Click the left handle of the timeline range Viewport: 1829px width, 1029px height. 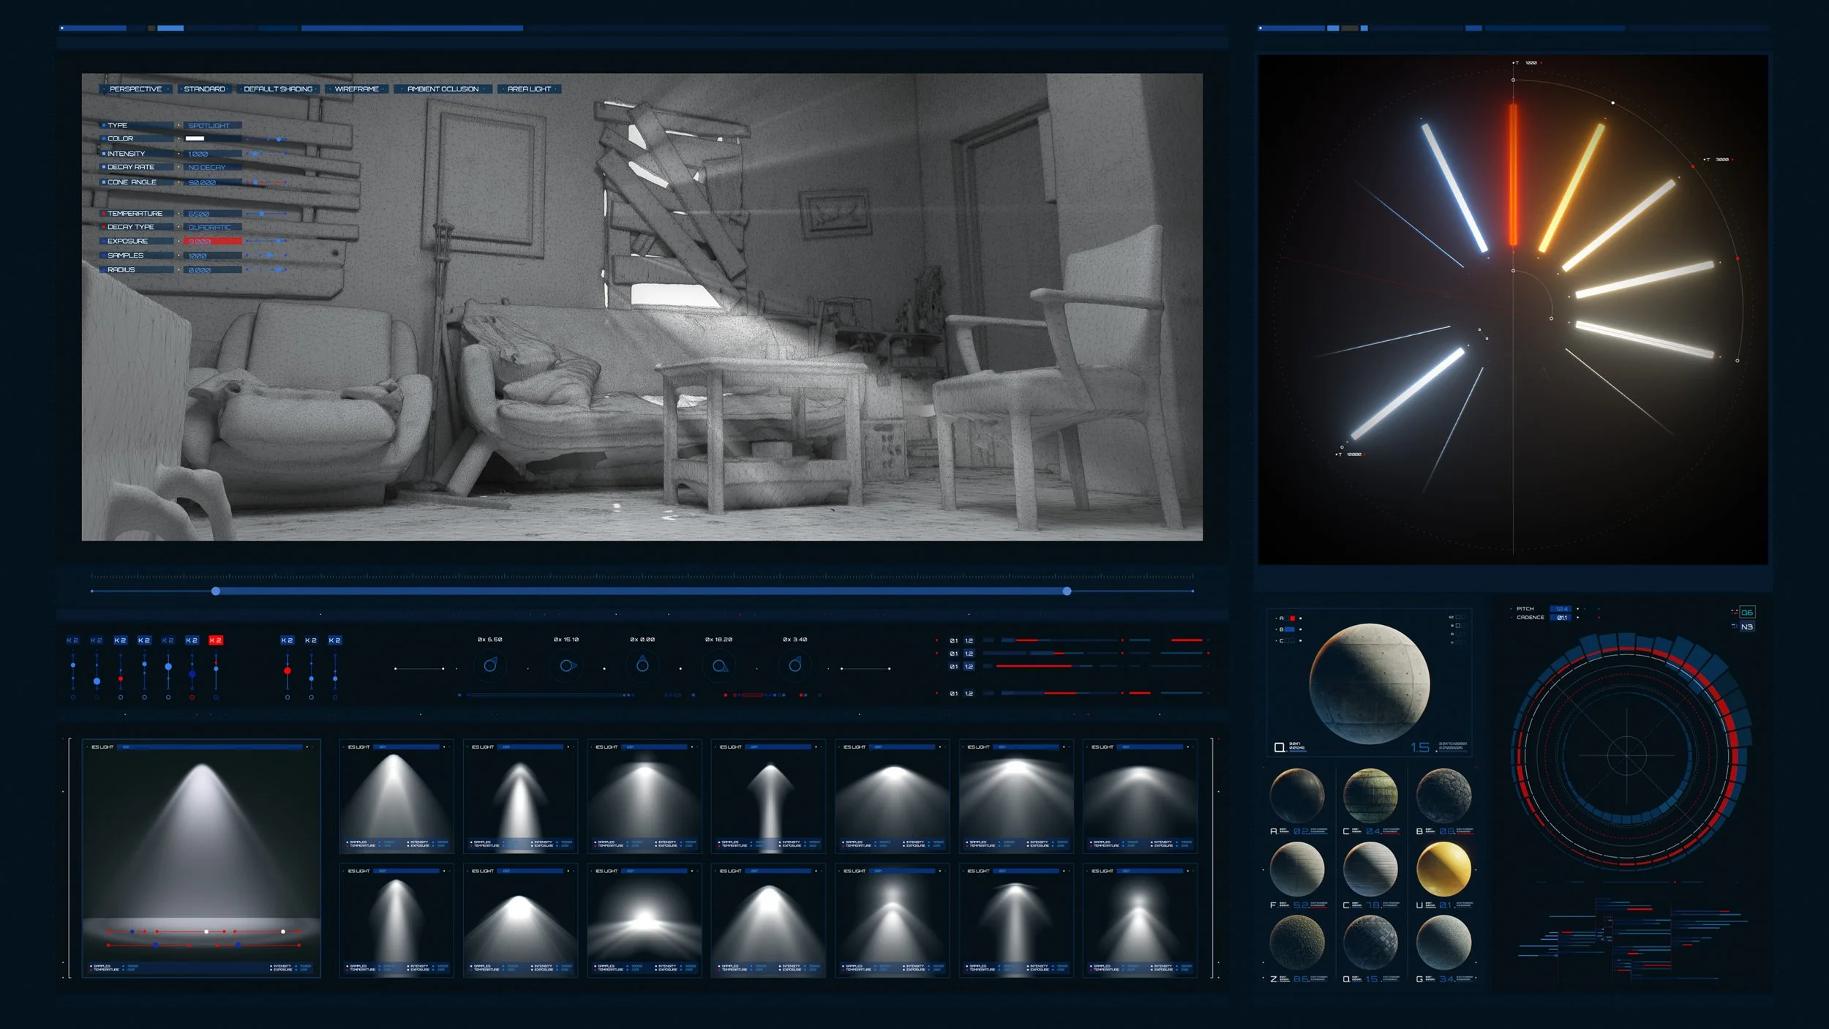tap(216, 591)
